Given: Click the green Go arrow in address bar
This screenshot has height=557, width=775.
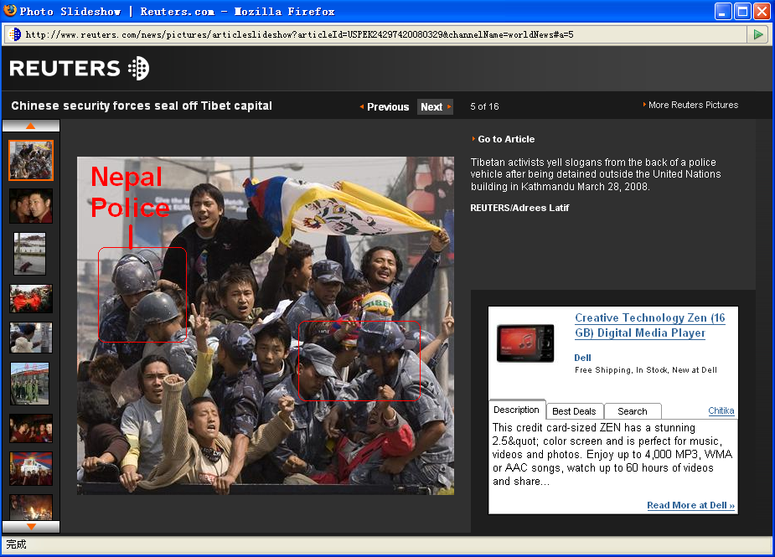Looking at the screenshot, I should point(757,34).
